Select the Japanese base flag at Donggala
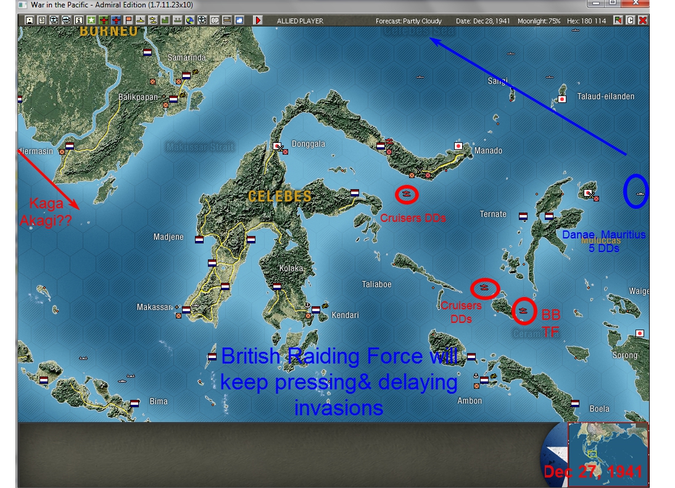This screenshot has width=675, height=488. 277,146
